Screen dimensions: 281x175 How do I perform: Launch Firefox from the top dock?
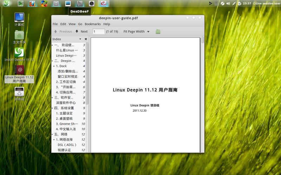pyautogui.click(x=32, y=3)
